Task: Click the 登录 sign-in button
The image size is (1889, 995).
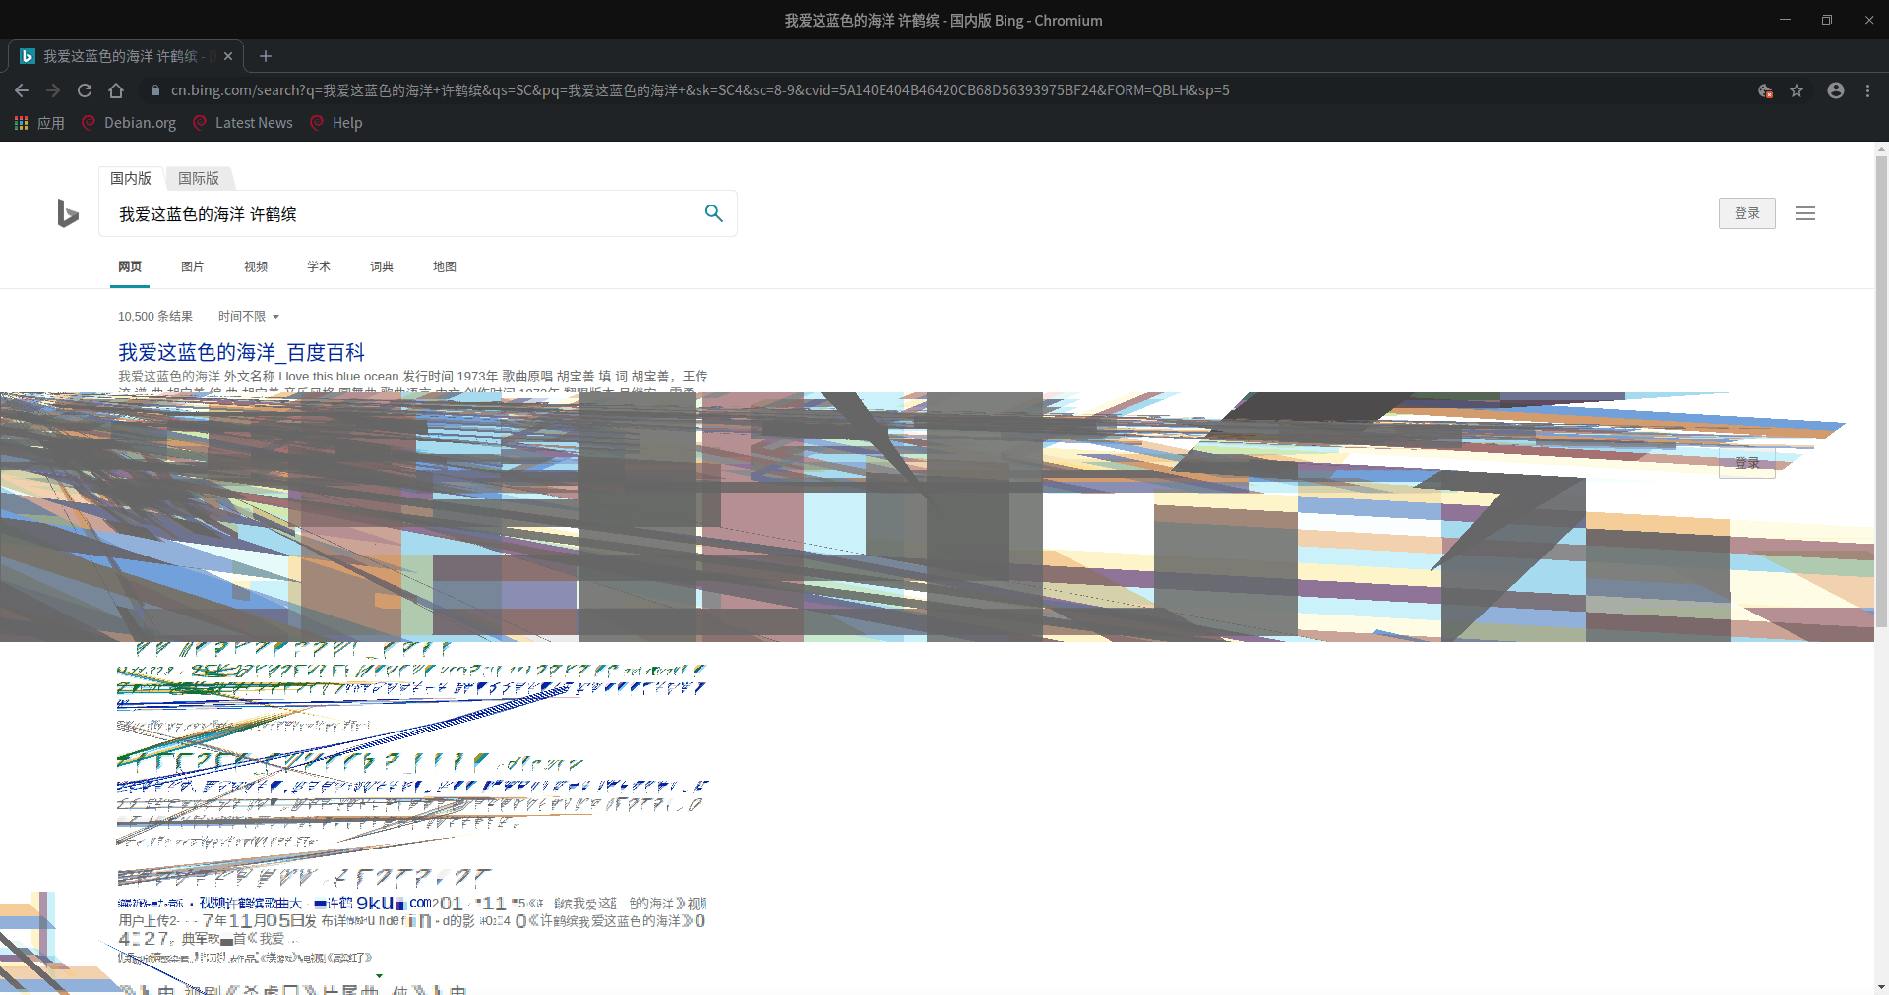Action: [x=1747, y=213]
